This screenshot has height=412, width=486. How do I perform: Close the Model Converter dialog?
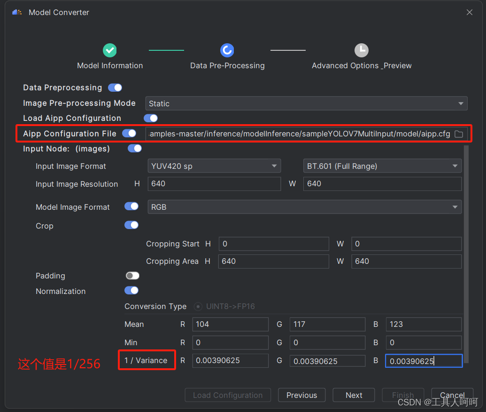[470, 12]
